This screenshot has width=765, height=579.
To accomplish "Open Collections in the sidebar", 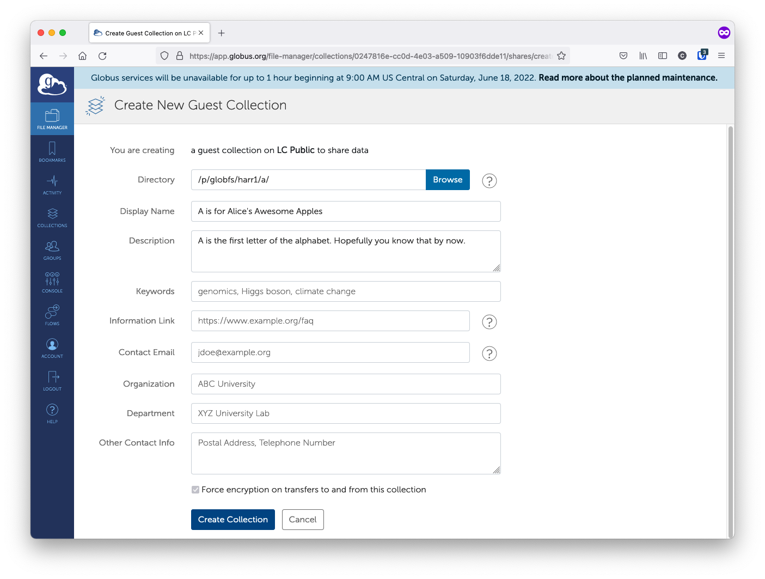I will tap(52, 217).
